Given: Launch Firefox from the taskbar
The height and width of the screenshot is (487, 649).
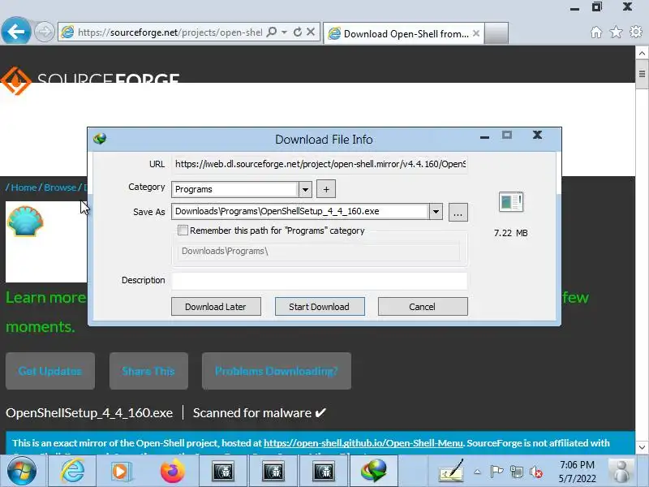Looking at the screenshot, I should pyautogui.click(x=172, y=471).
